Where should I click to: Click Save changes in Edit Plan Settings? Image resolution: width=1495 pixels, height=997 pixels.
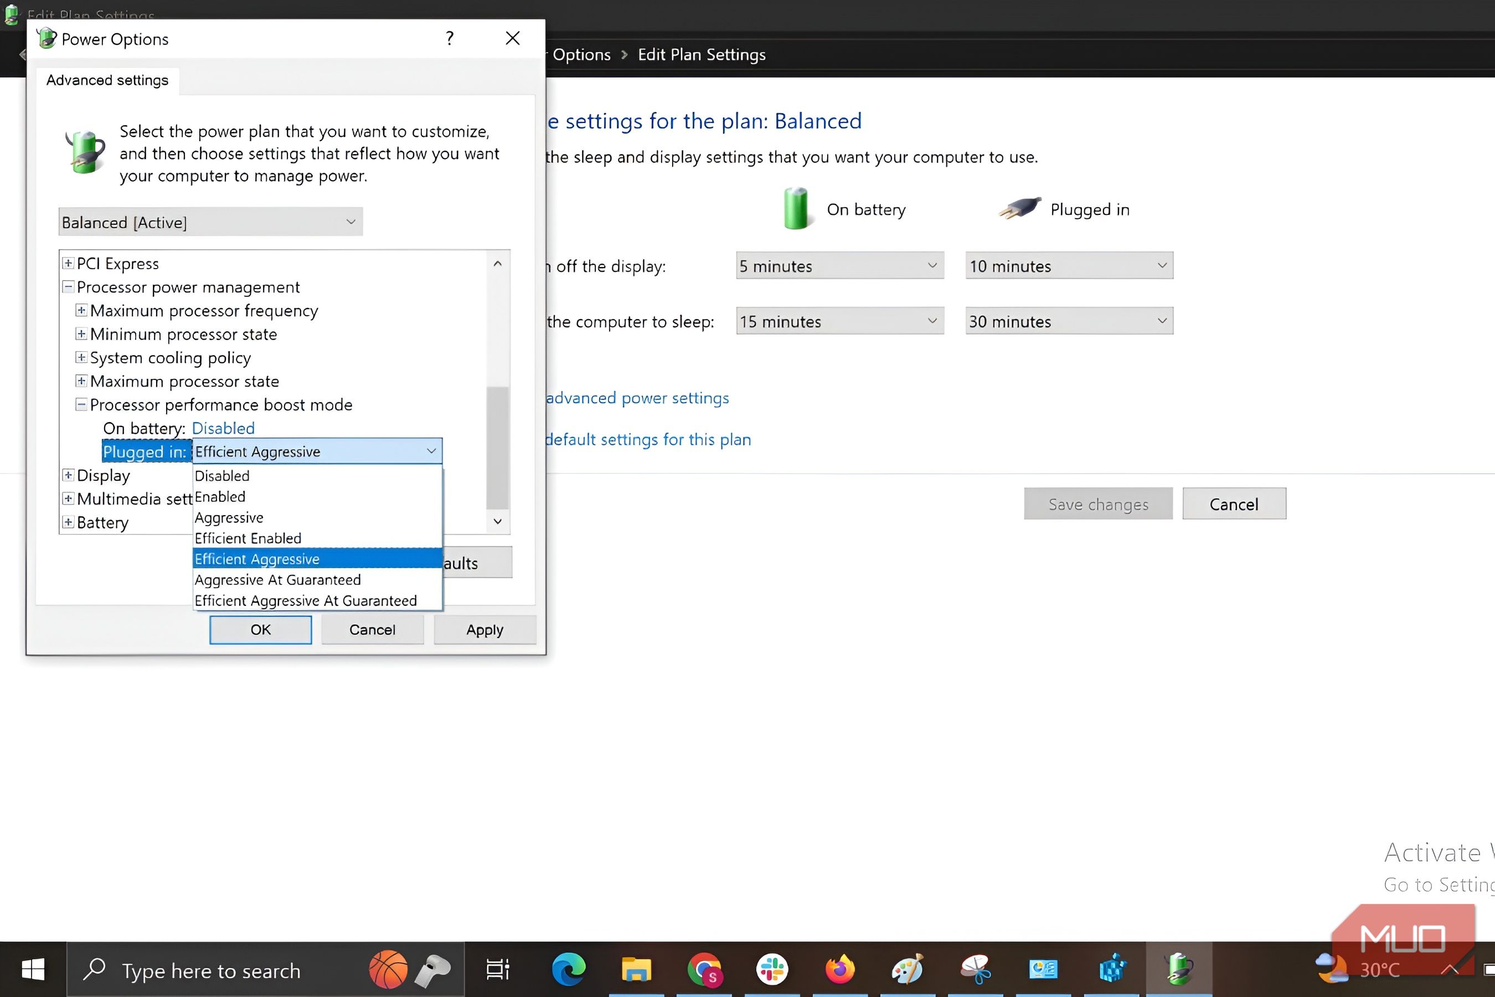tap(1098, 503)
